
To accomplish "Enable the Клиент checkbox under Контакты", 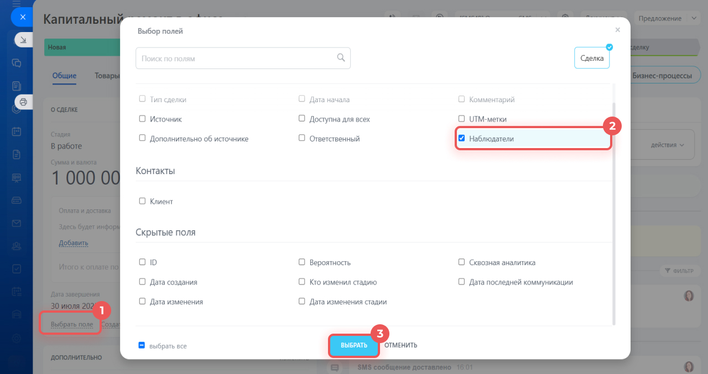I will click(142, 201).
